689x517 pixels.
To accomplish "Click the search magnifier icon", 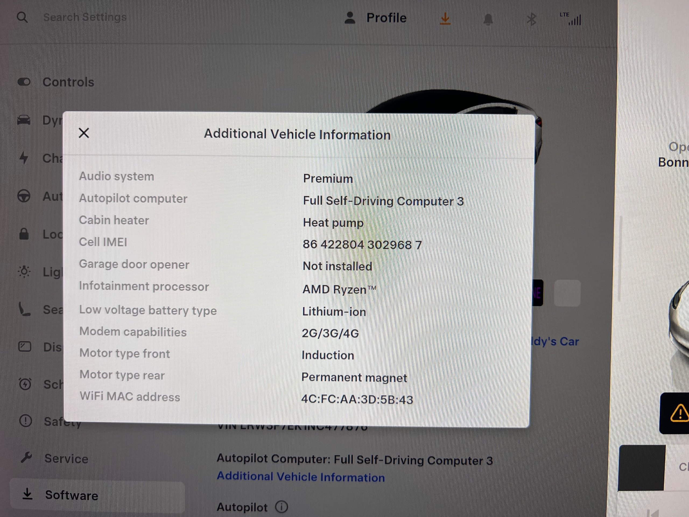I will 22,18.
